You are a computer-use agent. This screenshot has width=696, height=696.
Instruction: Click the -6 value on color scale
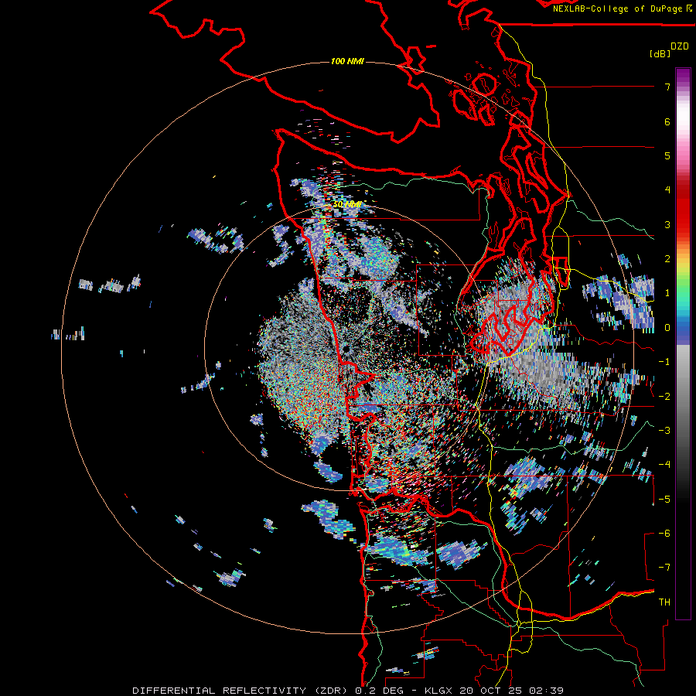click(x=664, y=533)
